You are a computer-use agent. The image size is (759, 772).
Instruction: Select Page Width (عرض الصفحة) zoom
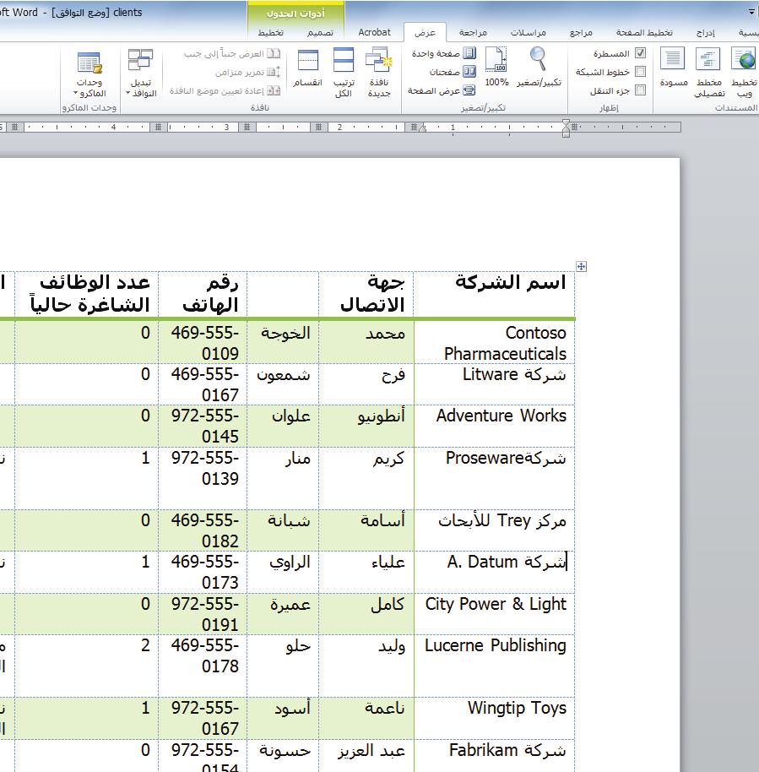coord(442,90)
